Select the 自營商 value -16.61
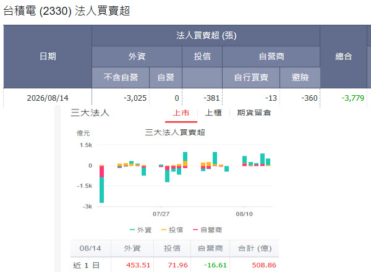The height and width of the screenshot is (272, 371). tap(215, 265)
